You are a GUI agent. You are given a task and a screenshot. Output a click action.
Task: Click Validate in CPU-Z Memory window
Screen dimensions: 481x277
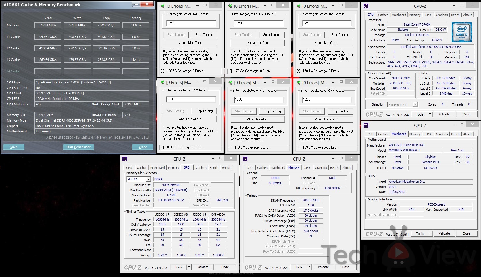point(323,267)
